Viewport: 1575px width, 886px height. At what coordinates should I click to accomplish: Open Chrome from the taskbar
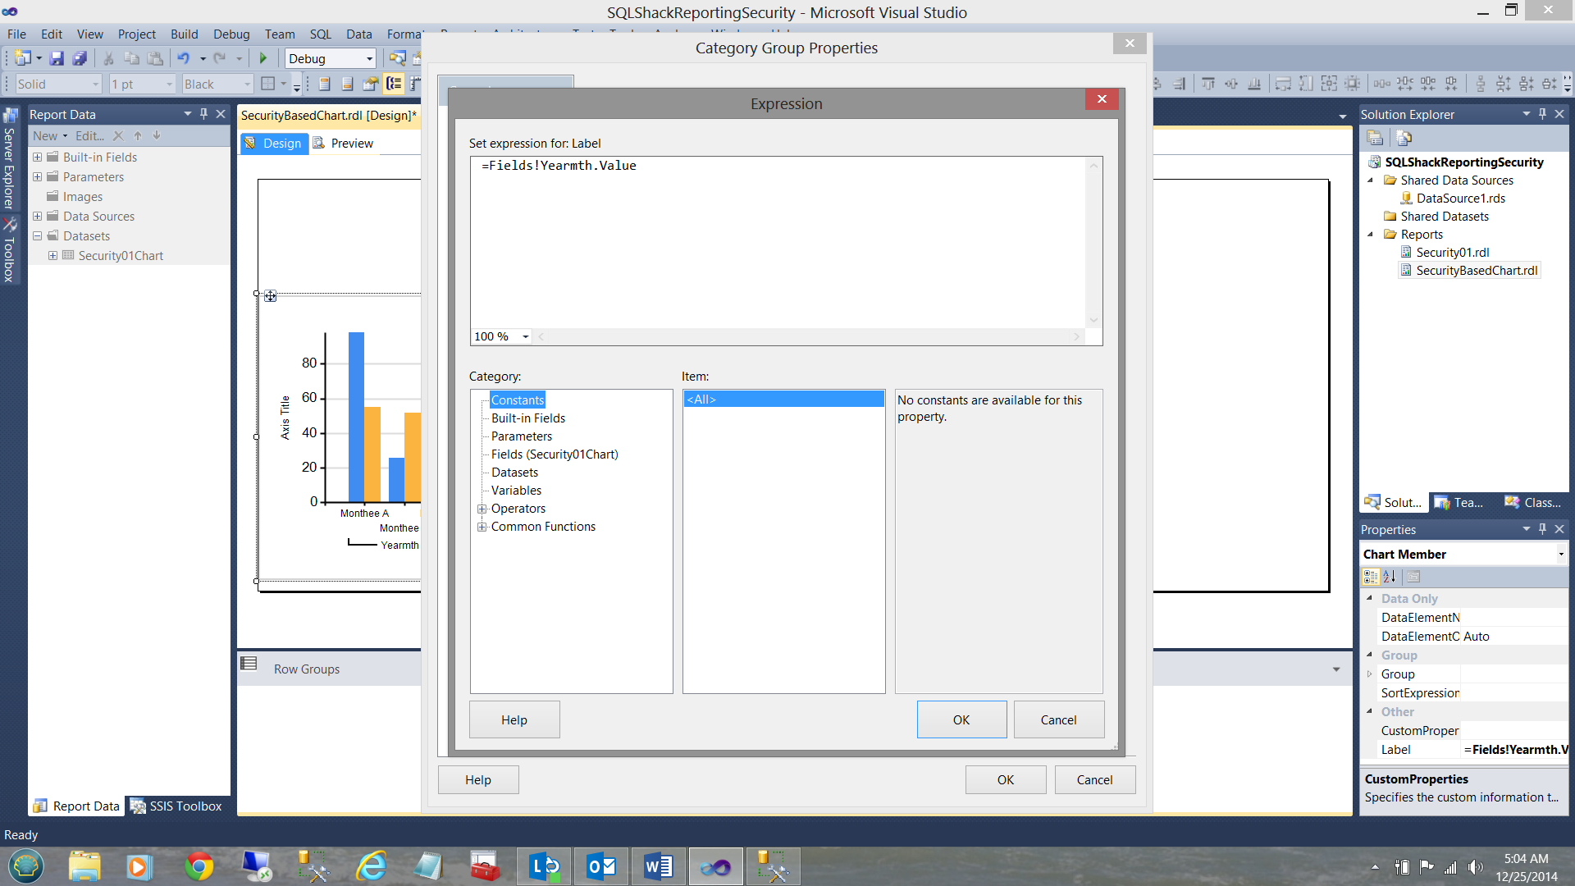tap(199, 866)
